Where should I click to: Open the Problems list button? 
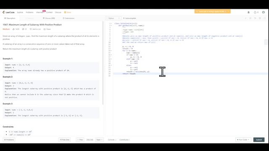point(9,140)
